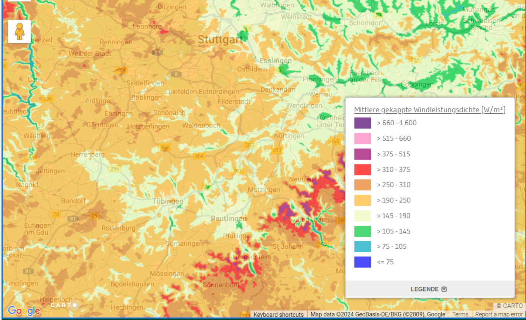Collapse the LEGENDE panel
Viewport: 526px width, 320px height.
point(429,289)
